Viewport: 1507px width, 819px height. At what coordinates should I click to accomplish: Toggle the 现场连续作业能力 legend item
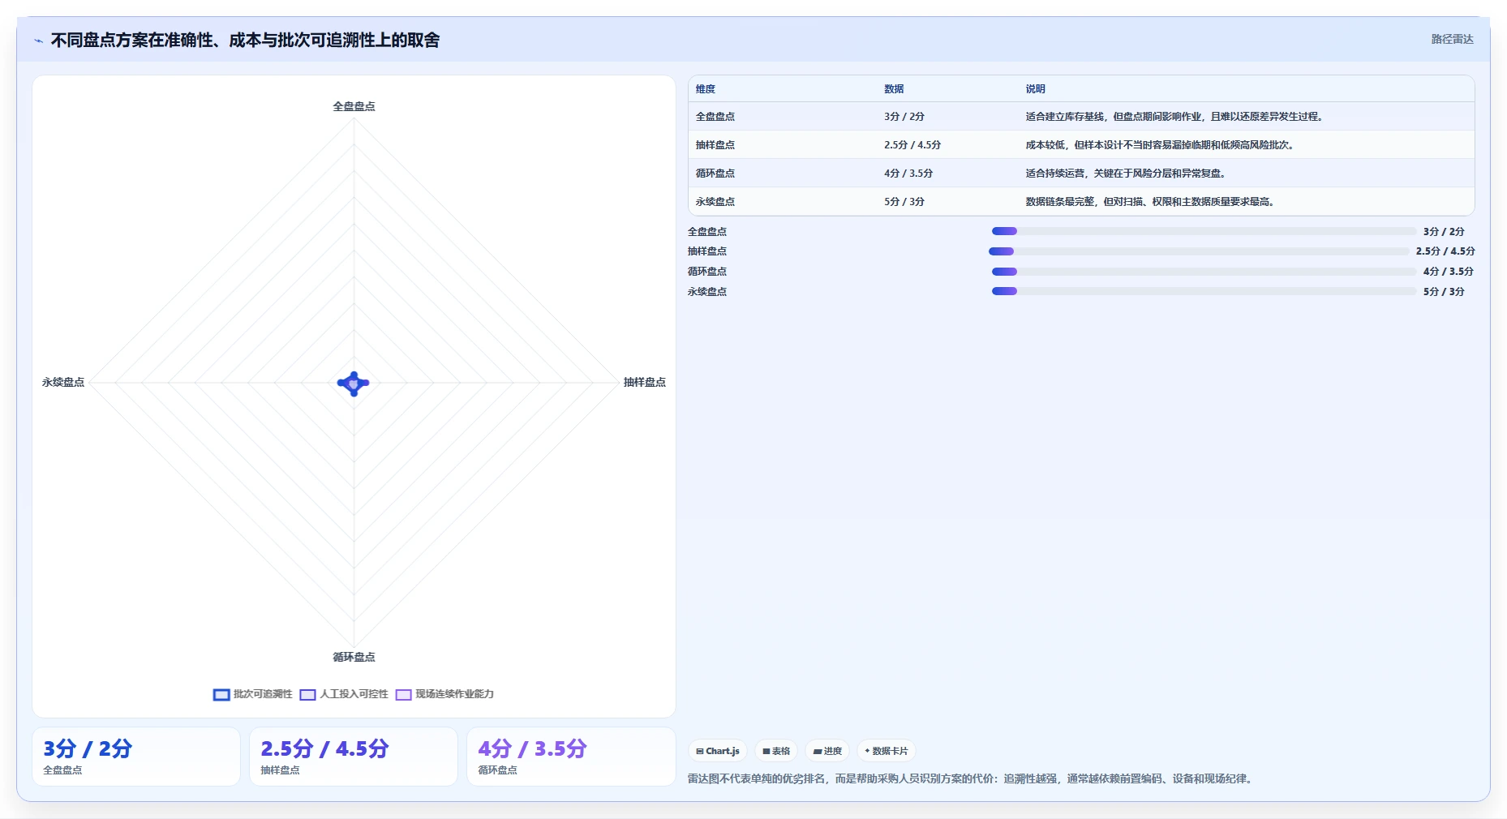[444, 694]
